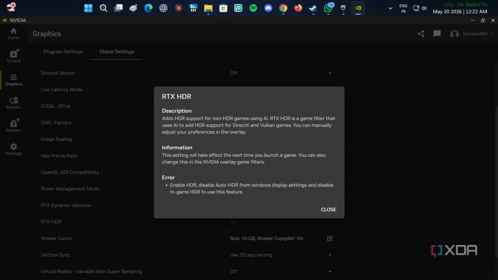Viewport: 498px width, 280px height.
Task: Switch to the Program Settings tab
Action: click(x=63, y=52)
